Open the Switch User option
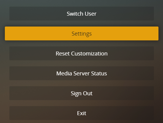 coord(82,14)
